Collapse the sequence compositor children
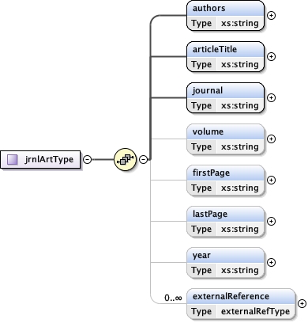 143,159
